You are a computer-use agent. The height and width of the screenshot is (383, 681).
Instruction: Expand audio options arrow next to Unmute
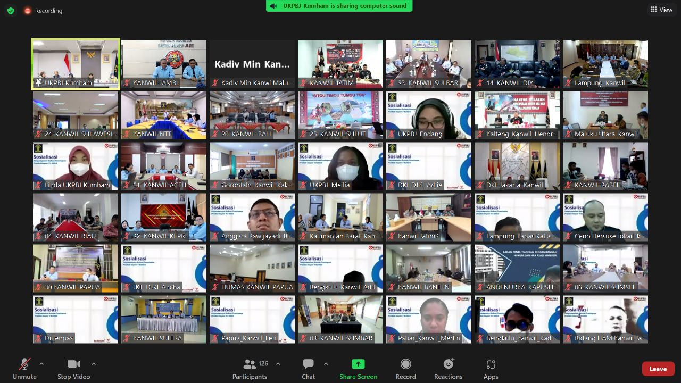pyautogui.click(x=41, y=364)
